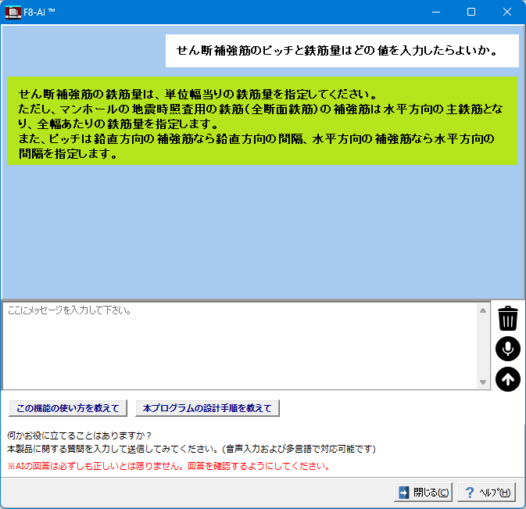The height and width of the screenshot is (509, 526).
Task: Click the red AI disclaimer text
Action: click(168, 466)
